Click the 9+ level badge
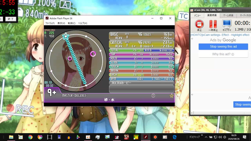Image resolution: width=251 pixels, height=141 pixels. coord(52,92)
